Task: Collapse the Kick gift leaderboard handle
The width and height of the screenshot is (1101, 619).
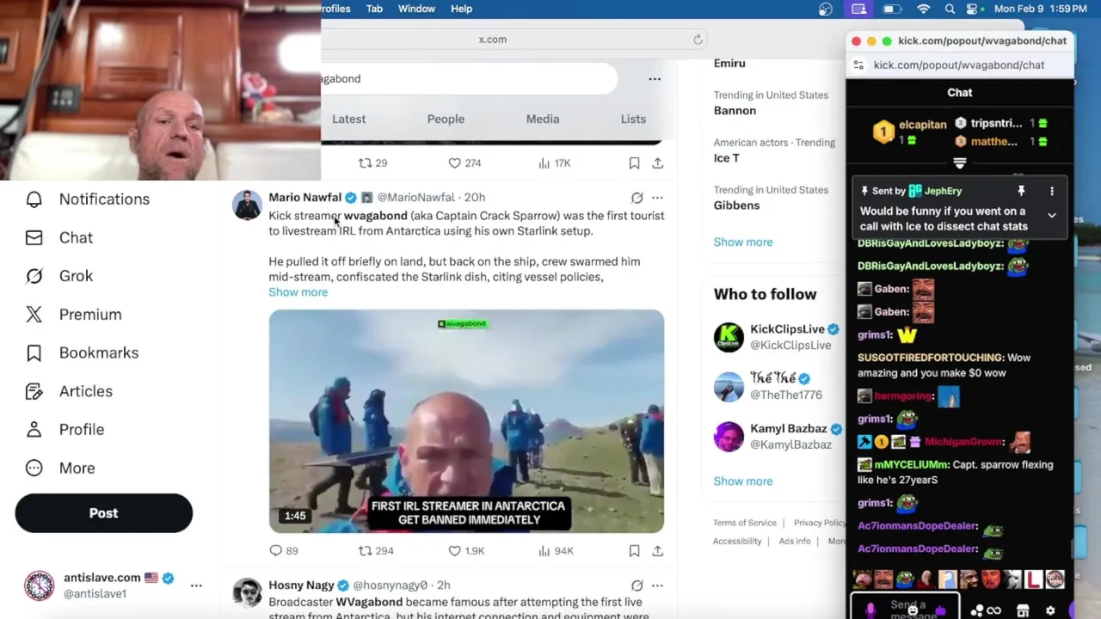Action: pos(960,162)
